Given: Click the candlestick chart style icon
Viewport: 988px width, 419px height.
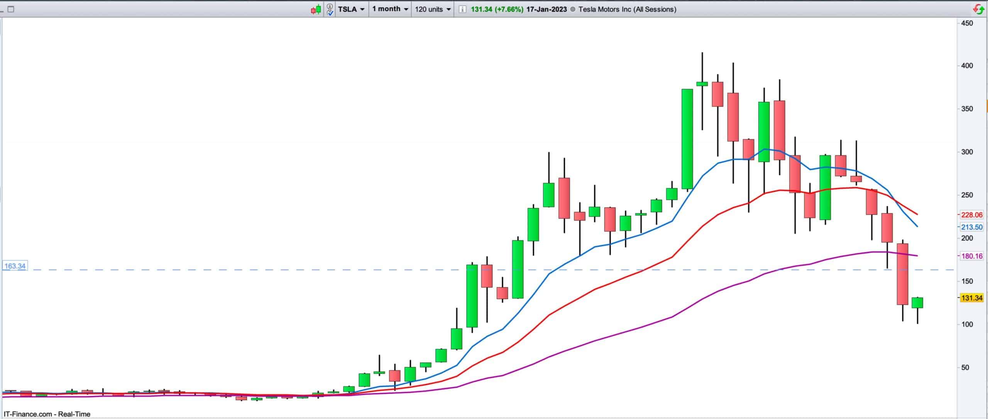Looking at the screenshot, I should 316,9.
